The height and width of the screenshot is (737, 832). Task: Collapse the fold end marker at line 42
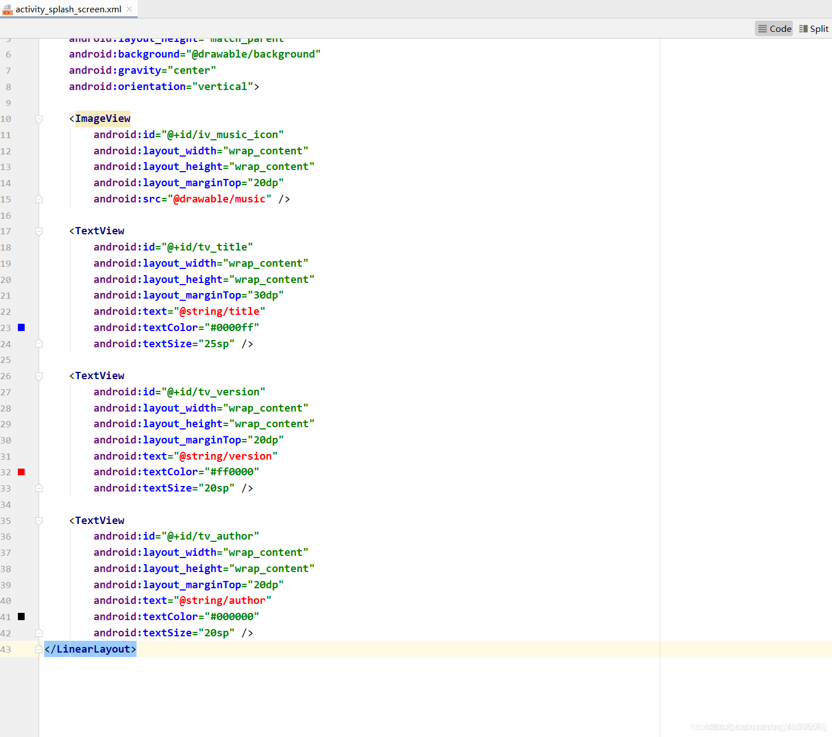tap(39, 633)
